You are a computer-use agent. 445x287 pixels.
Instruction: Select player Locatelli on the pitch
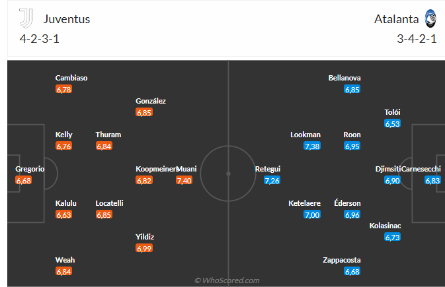click(109, 203)
